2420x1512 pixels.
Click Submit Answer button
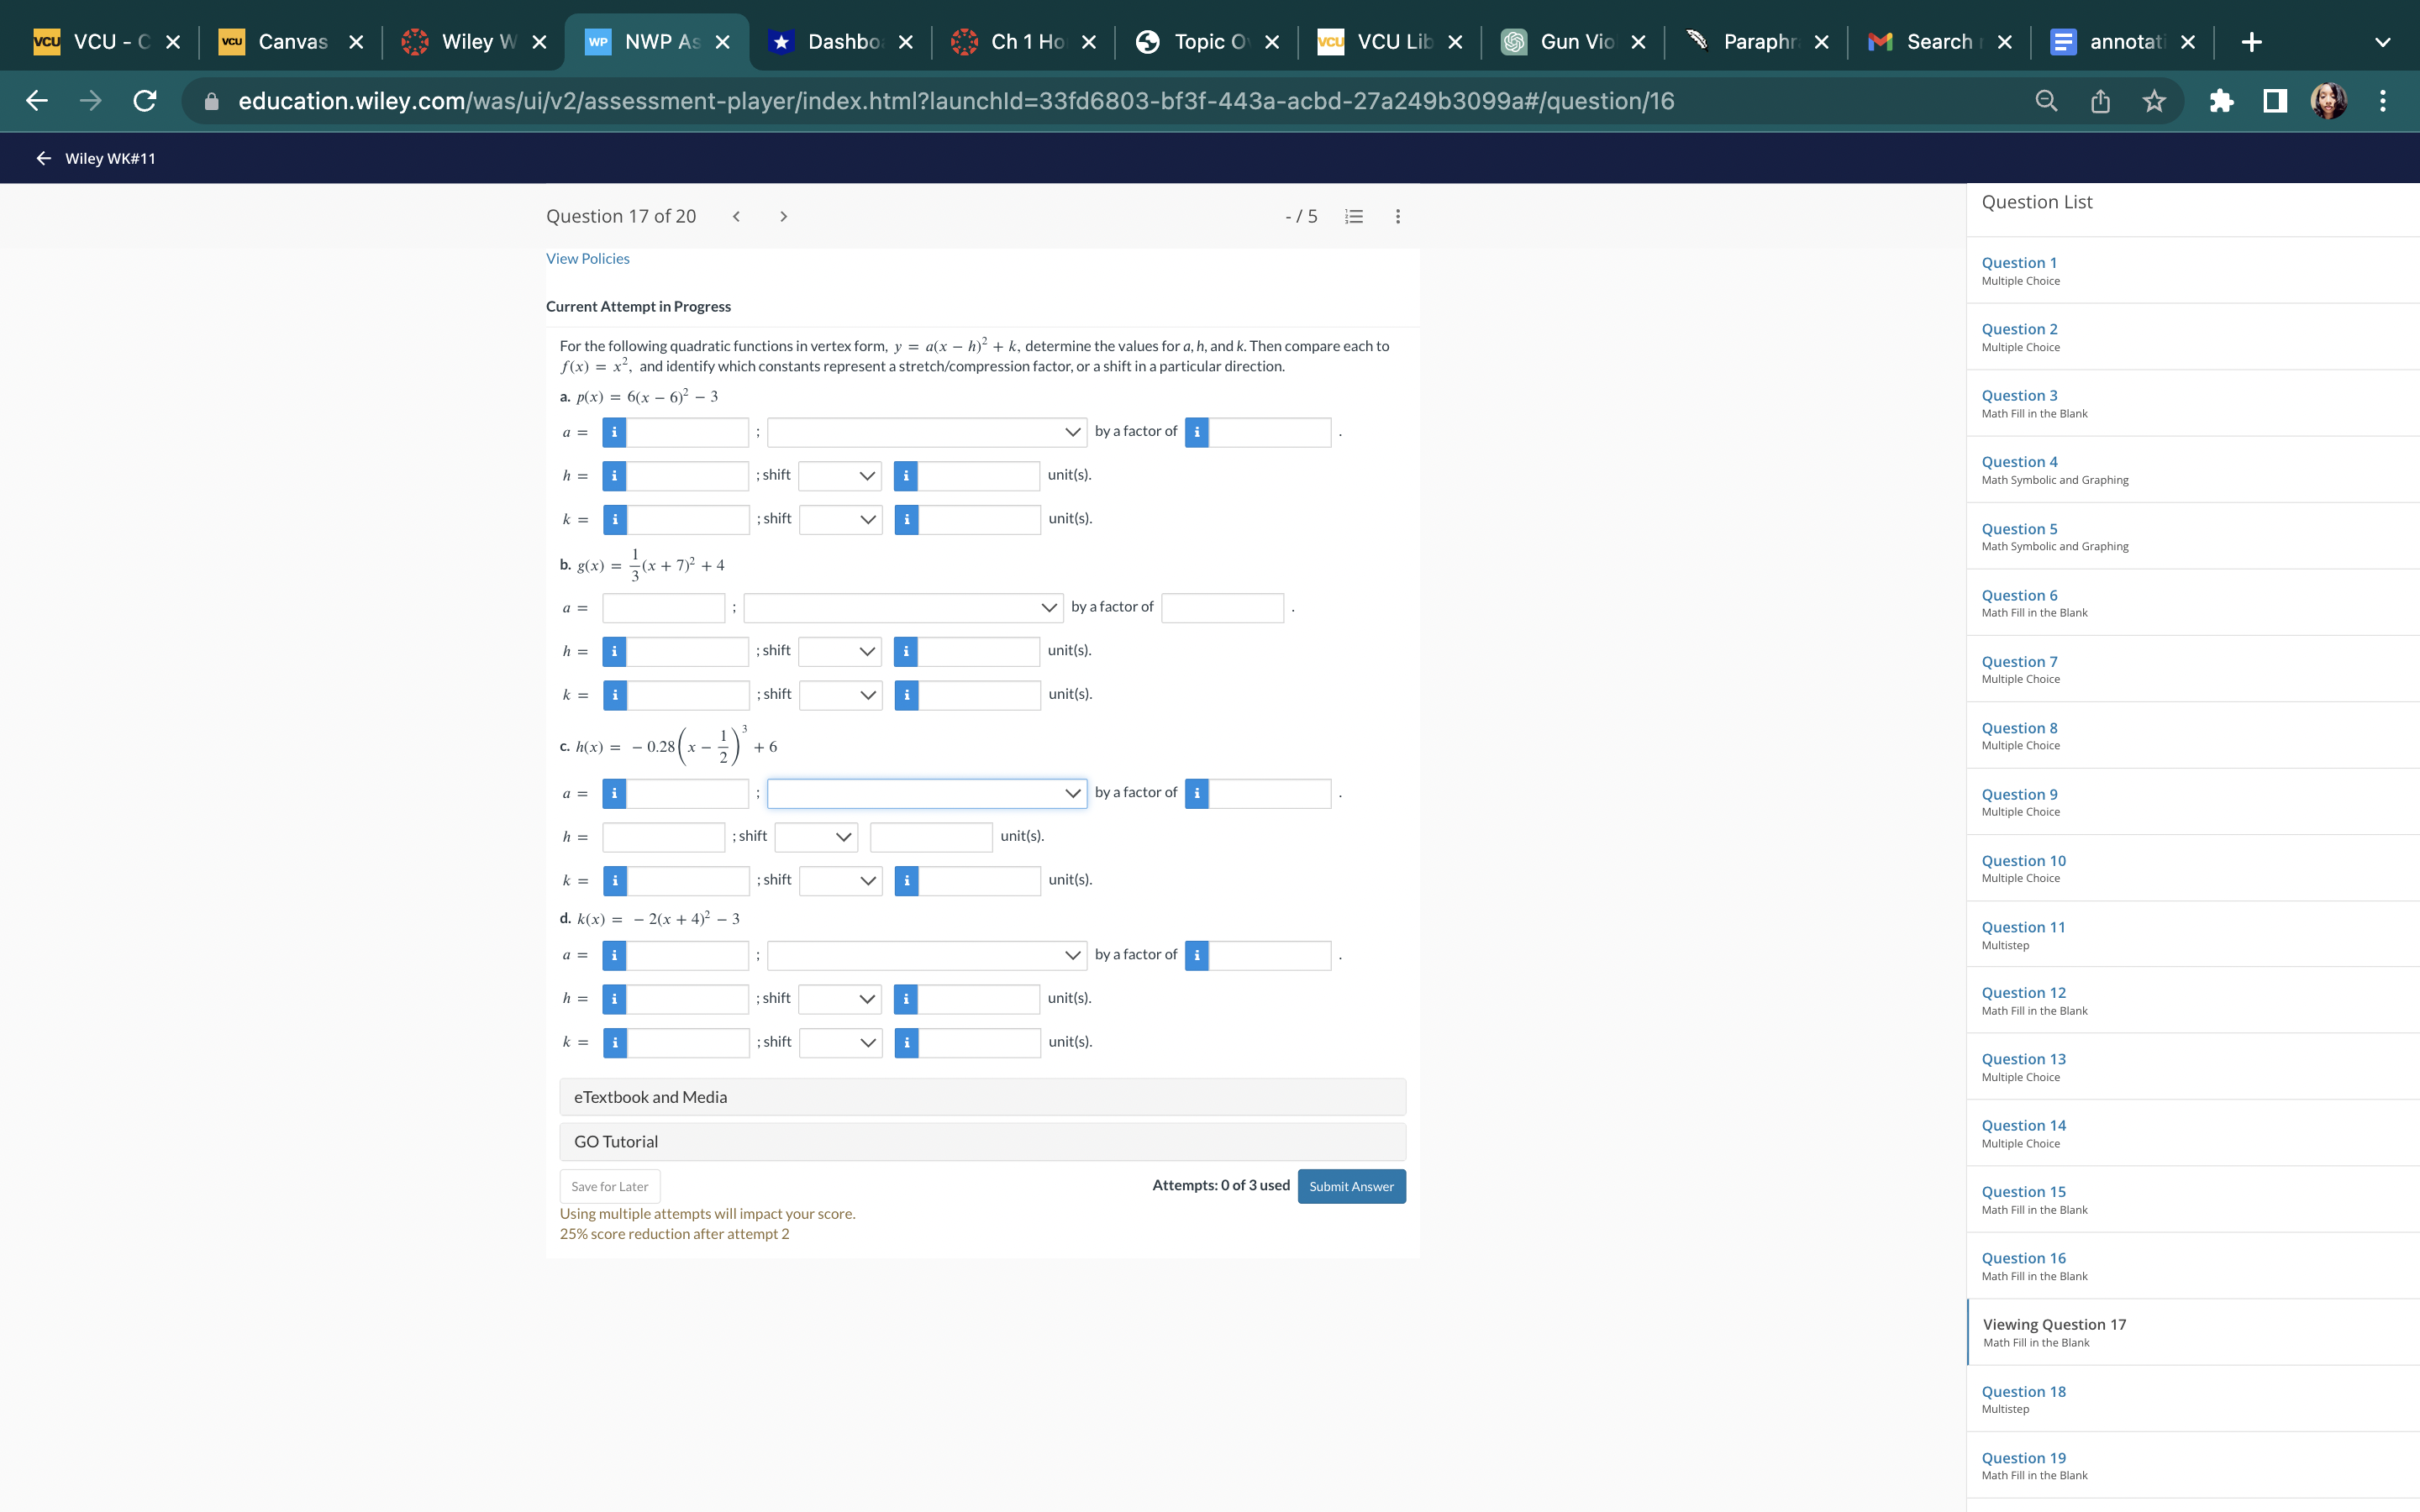point(1351,1186)
